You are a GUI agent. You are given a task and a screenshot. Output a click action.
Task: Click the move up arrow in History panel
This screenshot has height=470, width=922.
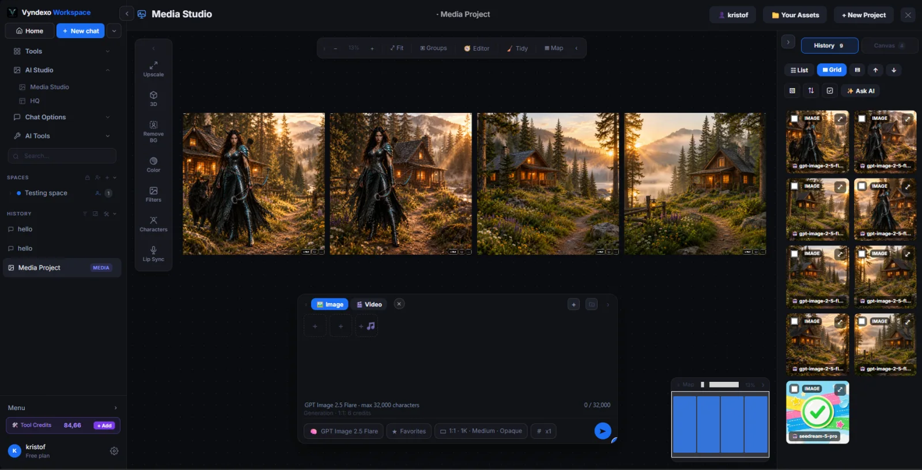pos(875,70)
